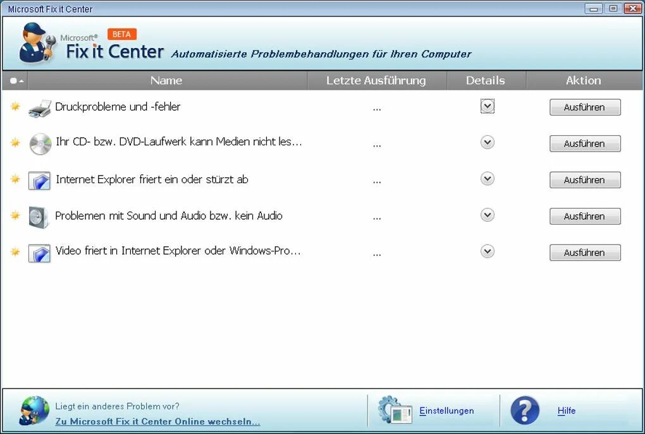Viewport: 645px width, 434px height.
Task: Close the Microsoft Fix it Center window
Action: click(x=632, y=9)
